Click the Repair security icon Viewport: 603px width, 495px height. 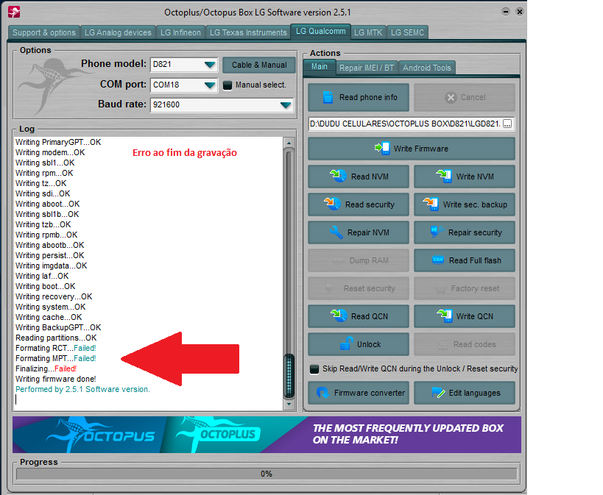[437, 232]
